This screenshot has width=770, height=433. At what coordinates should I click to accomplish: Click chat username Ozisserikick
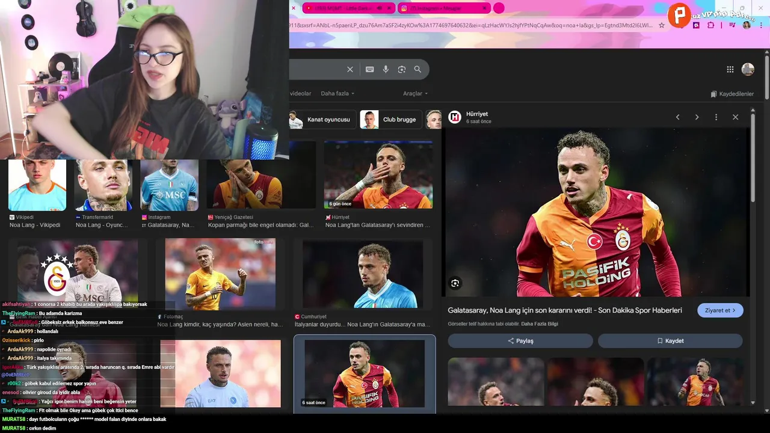16,340
